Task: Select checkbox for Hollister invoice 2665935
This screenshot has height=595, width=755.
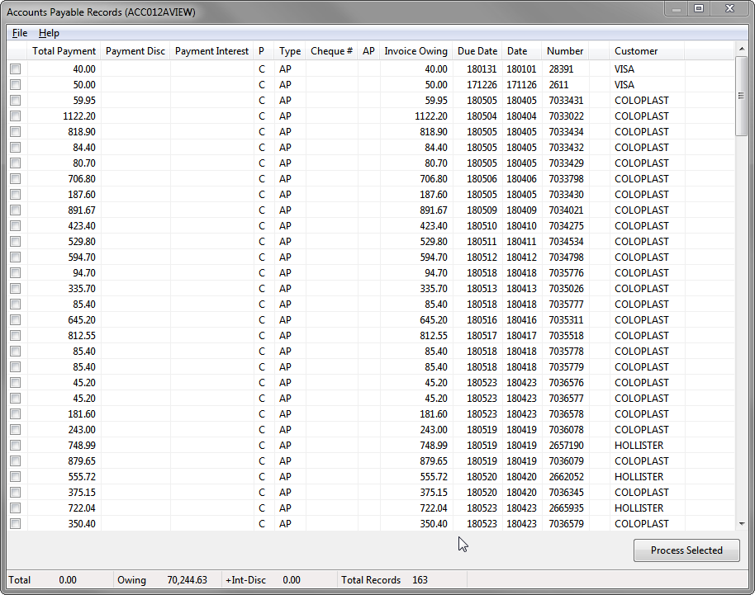Action: tap(16, 508)
